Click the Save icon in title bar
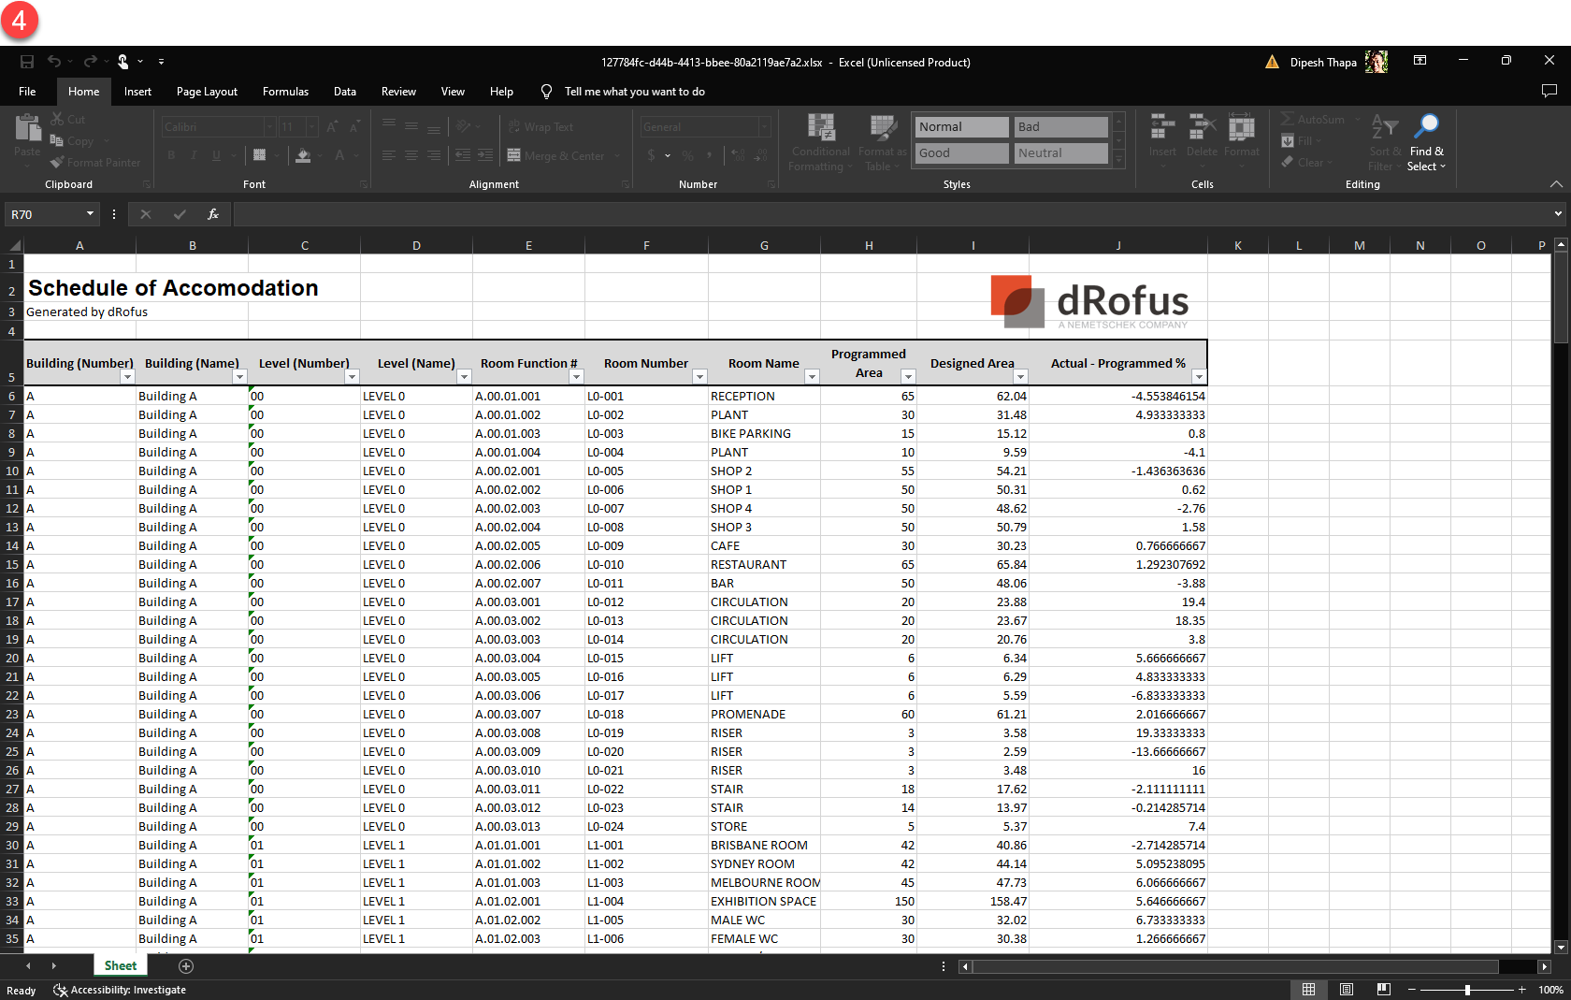The image size is (1571, 1000). tap(27, 62)
